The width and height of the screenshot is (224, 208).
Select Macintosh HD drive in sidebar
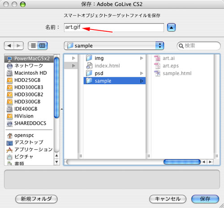point(29,73)
